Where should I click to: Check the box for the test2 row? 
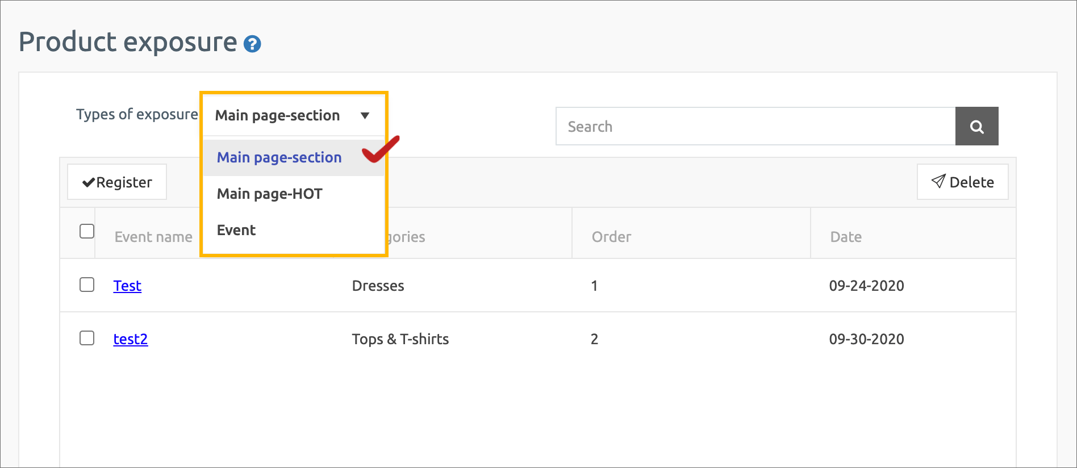tap(87, 339)
